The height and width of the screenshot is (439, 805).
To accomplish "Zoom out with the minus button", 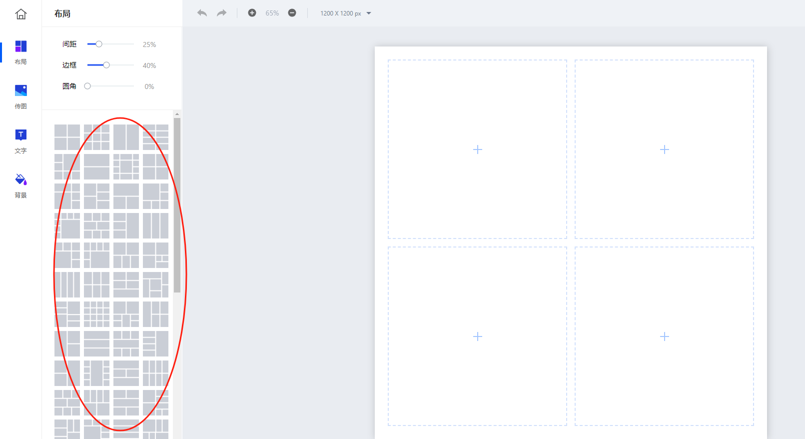I will tap(292, 13).
